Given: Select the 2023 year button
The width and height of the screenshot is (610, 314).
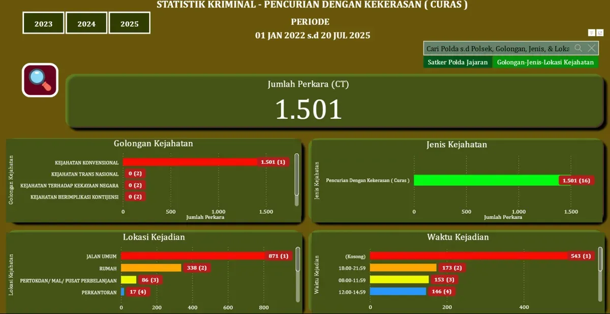Looking at the screenshot, I should 43,23.
